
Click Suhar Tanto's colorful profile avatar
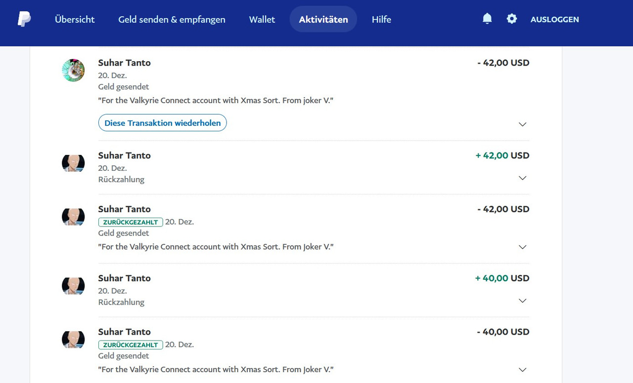73,70
